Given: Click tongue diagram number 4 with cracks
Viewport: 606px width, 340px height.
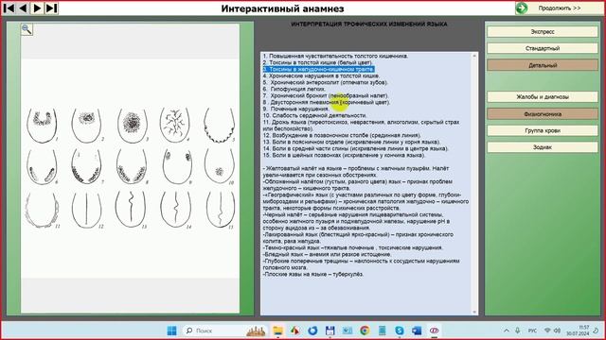Looking at the screenshot, I should [x=174, y=125].
